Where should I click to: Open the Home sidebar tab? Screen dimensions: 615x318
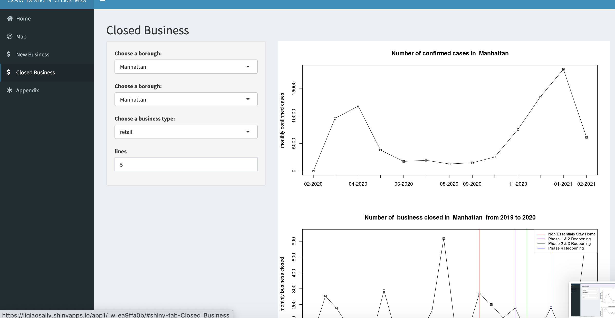[23, 18]
